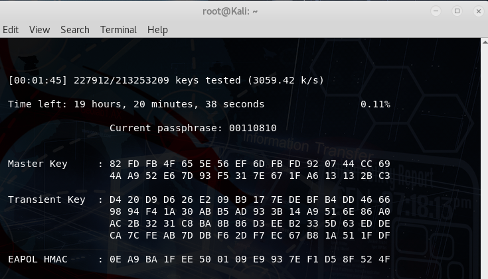This screenshot has width=488, height=279.
Task: Click the vertical scrollbar track
Action: pos(485,162)
